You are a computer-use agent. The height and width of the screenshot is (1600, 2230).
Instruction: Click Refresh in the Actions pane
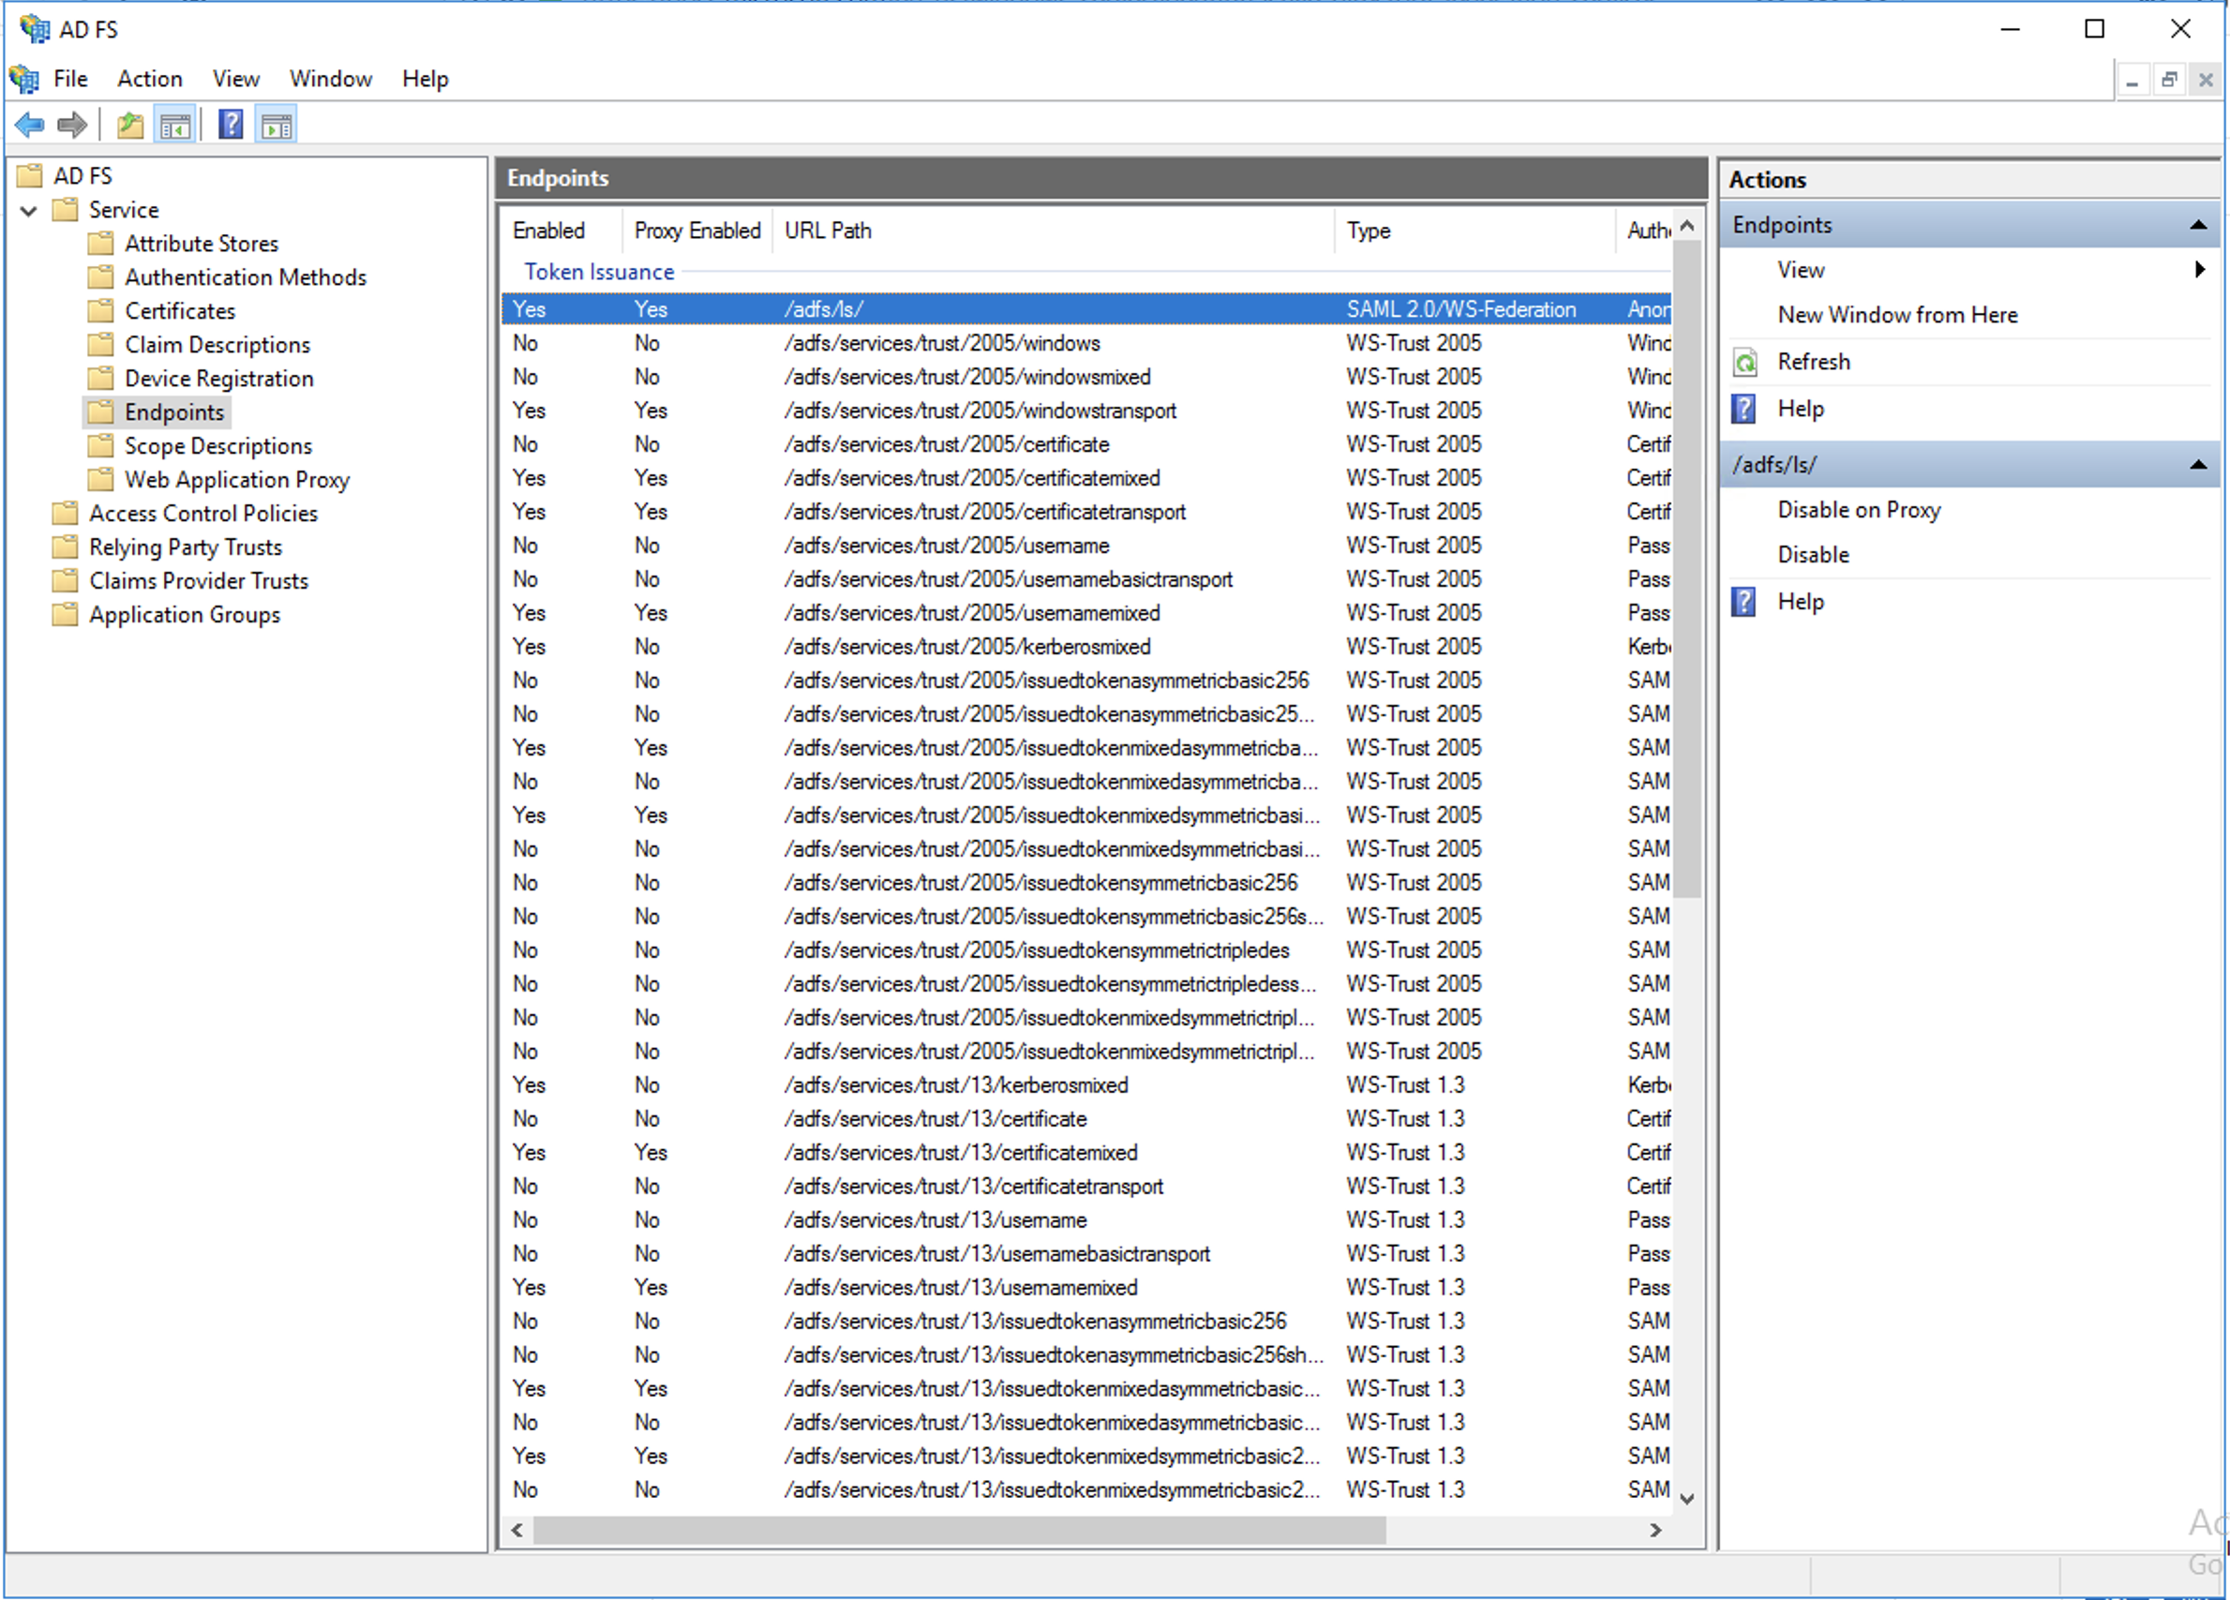(1814, 362)
